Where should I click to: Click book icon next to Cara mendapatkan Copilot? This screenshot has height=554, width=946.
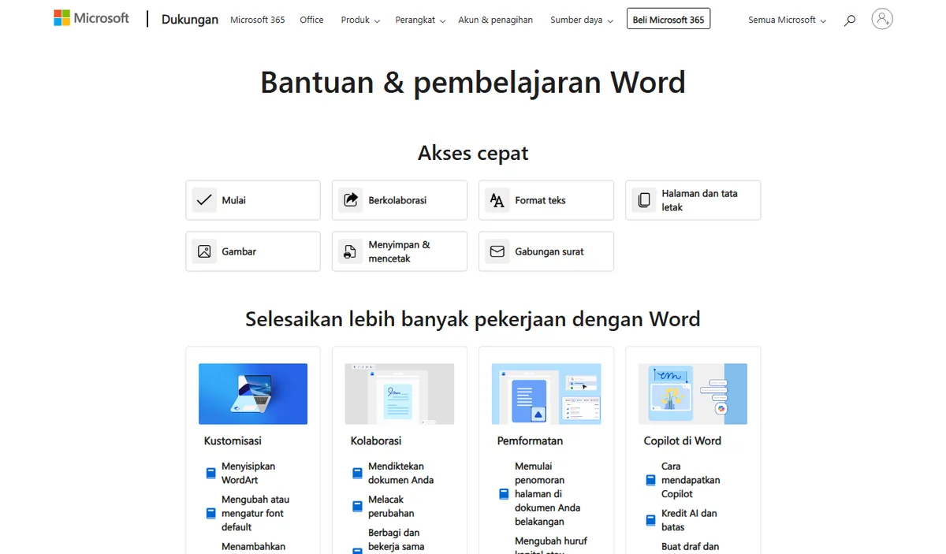point(650,480)
